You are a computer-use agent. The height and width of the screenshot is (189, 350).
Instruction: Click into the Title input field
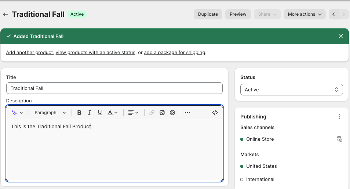point(114,88)
